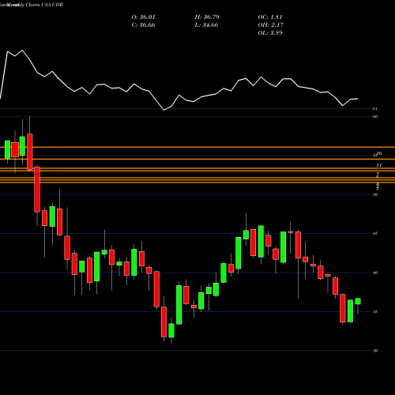Screen dimensions: 395x395
Task: Click the '60' price axis label
Action: pos(375,116)
